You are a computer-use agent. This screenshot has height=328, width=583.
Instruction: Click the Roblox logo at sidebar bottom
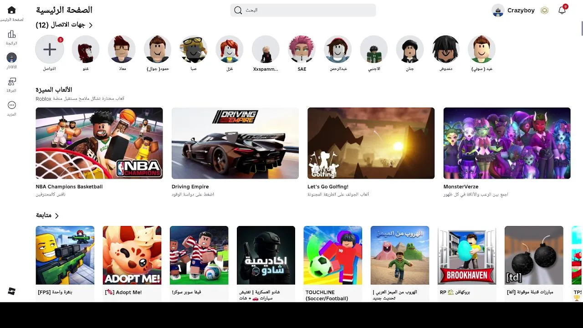coord(12,291)
